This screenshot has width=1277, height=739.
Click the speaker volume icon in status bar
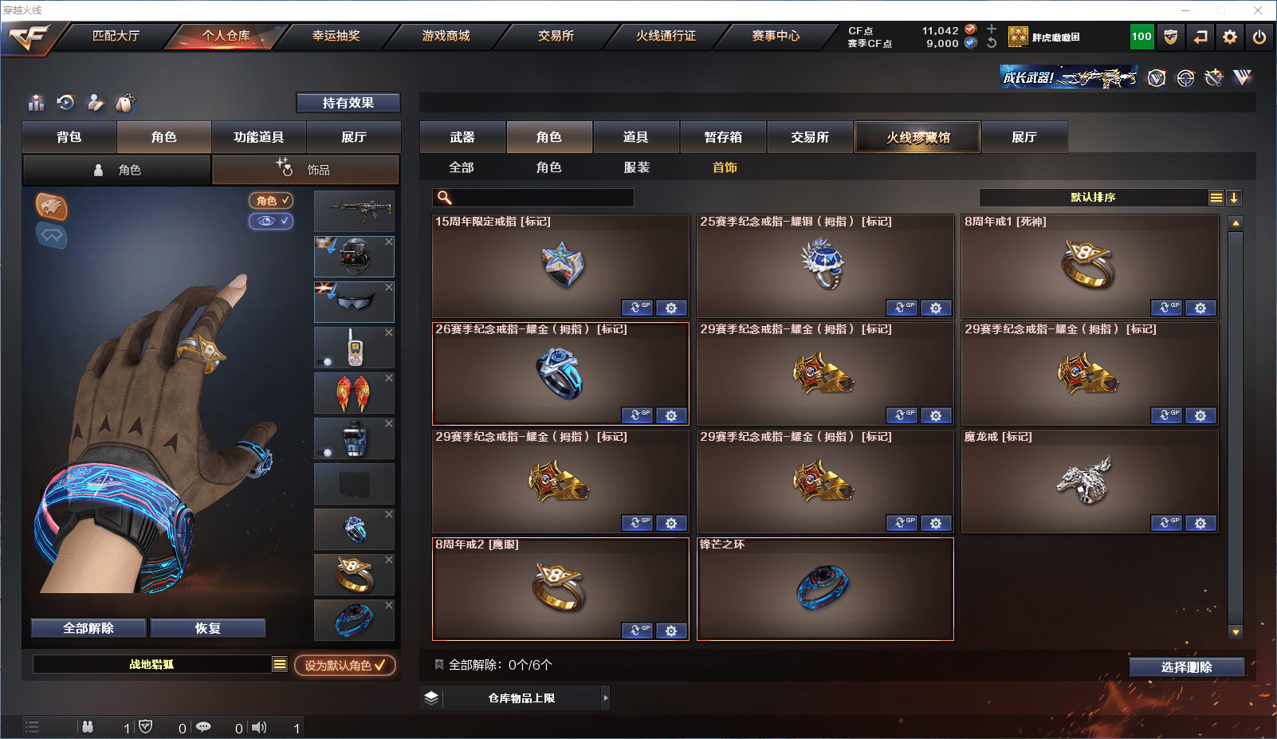(x=259, y=727)
